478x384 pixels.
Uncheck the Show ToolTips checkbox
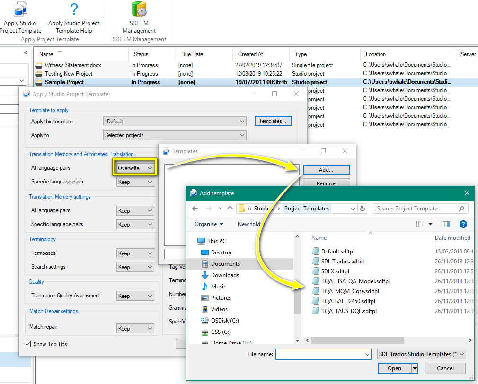28,344
